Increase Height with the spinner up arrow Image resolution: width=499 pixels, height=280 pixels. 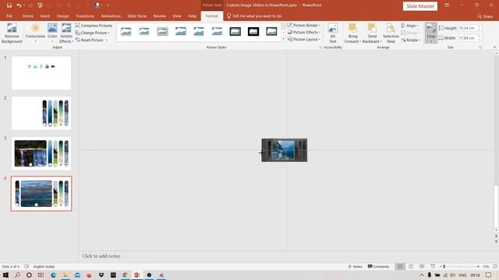479,26
